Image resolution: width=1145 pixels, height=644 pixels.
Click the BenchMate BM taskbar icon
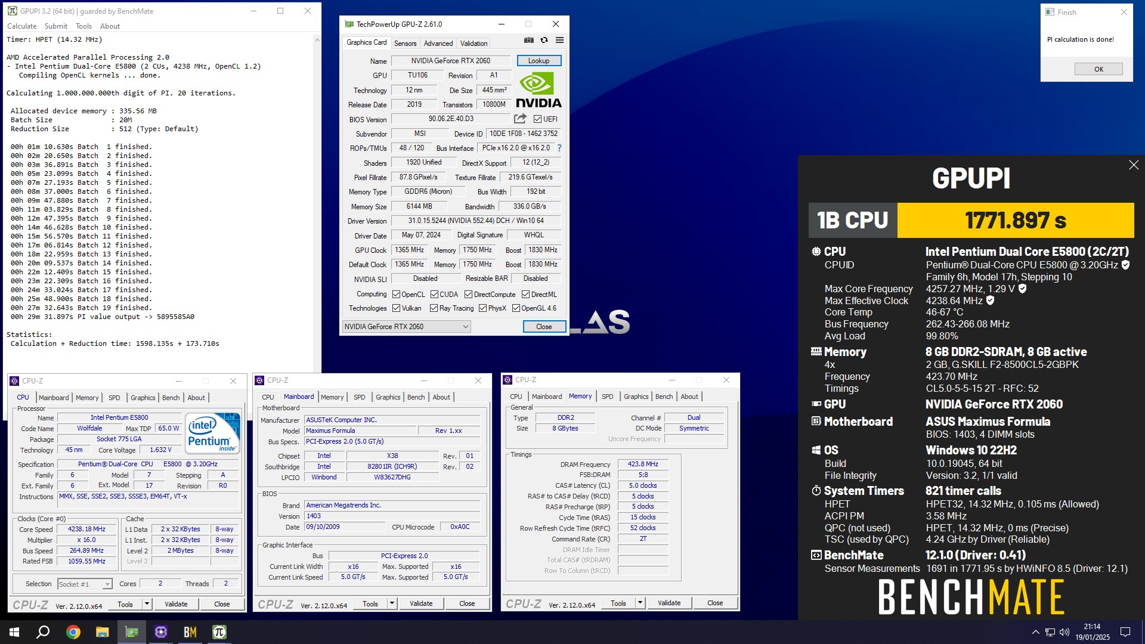(190, 632)
